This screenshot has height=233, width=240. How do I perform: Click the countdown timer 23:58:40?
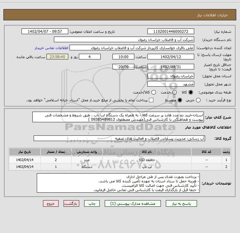point(57,57)
